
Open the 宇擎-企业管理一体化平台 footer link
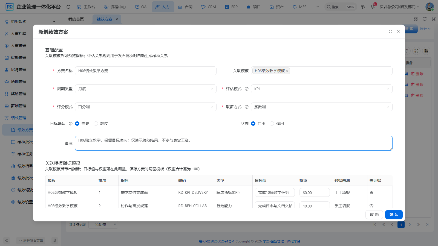pos(281,241)
